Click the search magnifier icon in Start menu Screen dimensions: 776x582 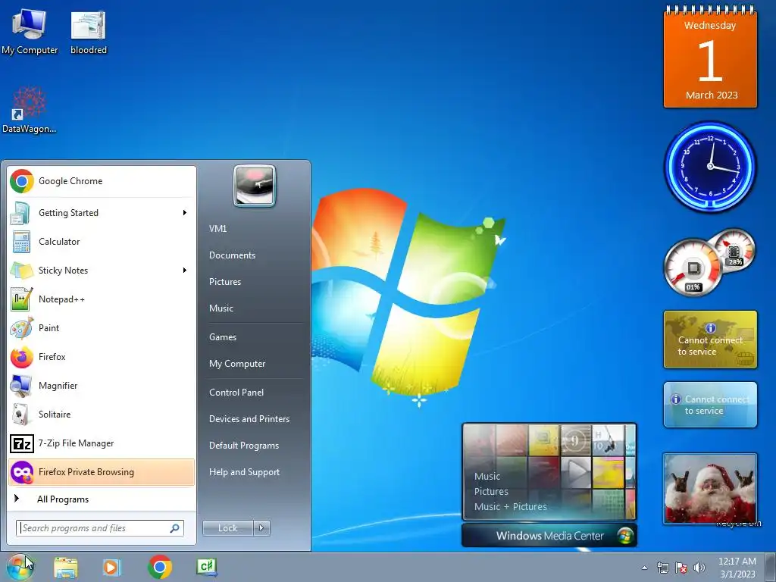pos(175,528)
